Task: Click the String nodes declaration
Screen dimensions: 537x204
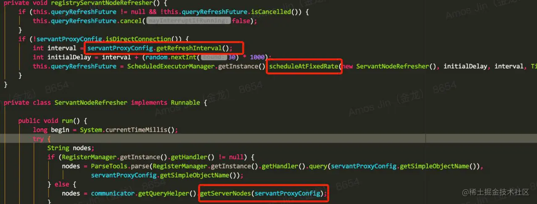Action: coord(70,148)
